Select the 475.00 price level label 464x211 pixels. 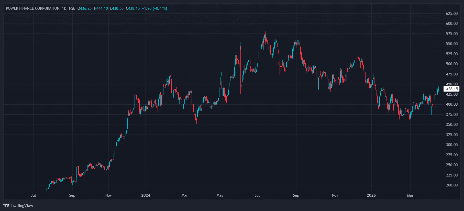(x=452, y=74)
